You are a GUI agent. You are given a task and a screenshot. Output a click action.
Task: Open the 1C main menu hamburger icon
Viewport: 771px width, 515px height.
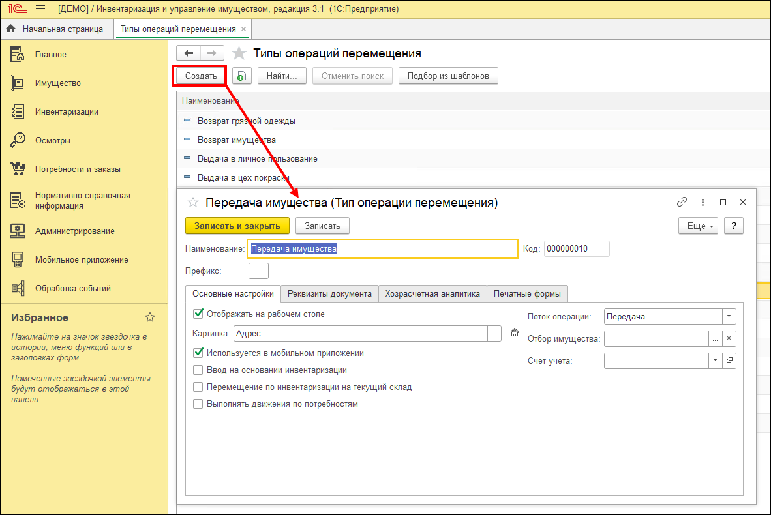coord(40,9)
